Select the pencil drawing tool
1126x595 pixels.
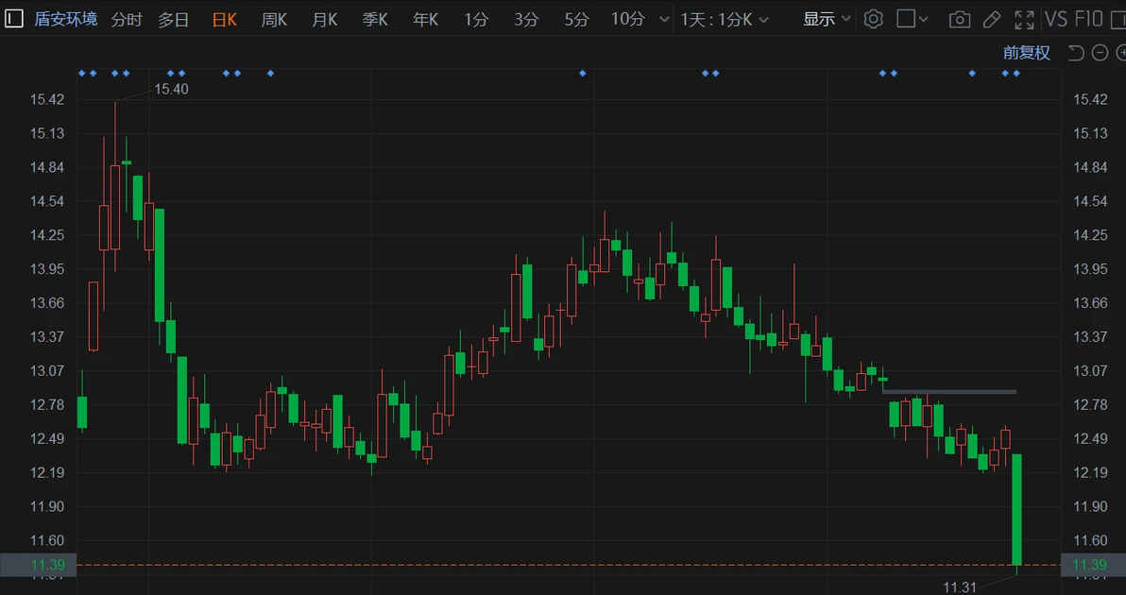991,19
